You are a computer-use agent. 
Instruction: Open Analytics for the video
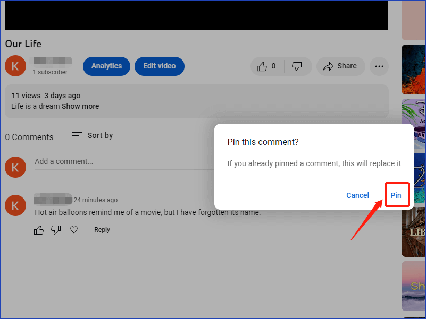pos(106,66)
